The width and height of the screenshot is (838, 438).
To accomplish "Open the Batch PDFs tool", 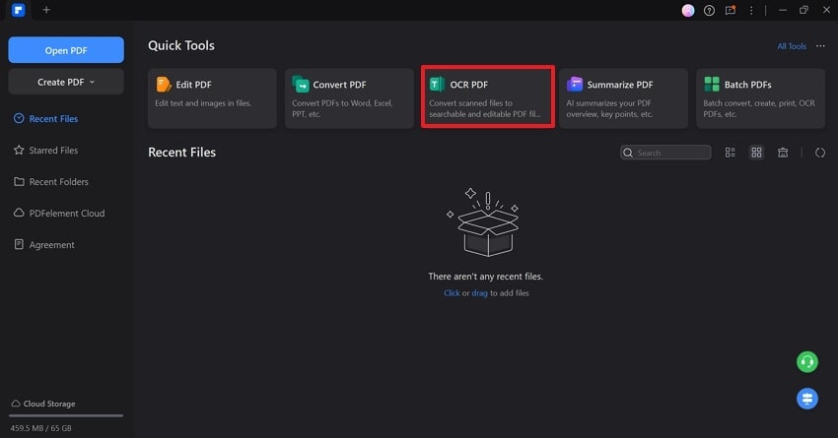I will click(760, 98).
